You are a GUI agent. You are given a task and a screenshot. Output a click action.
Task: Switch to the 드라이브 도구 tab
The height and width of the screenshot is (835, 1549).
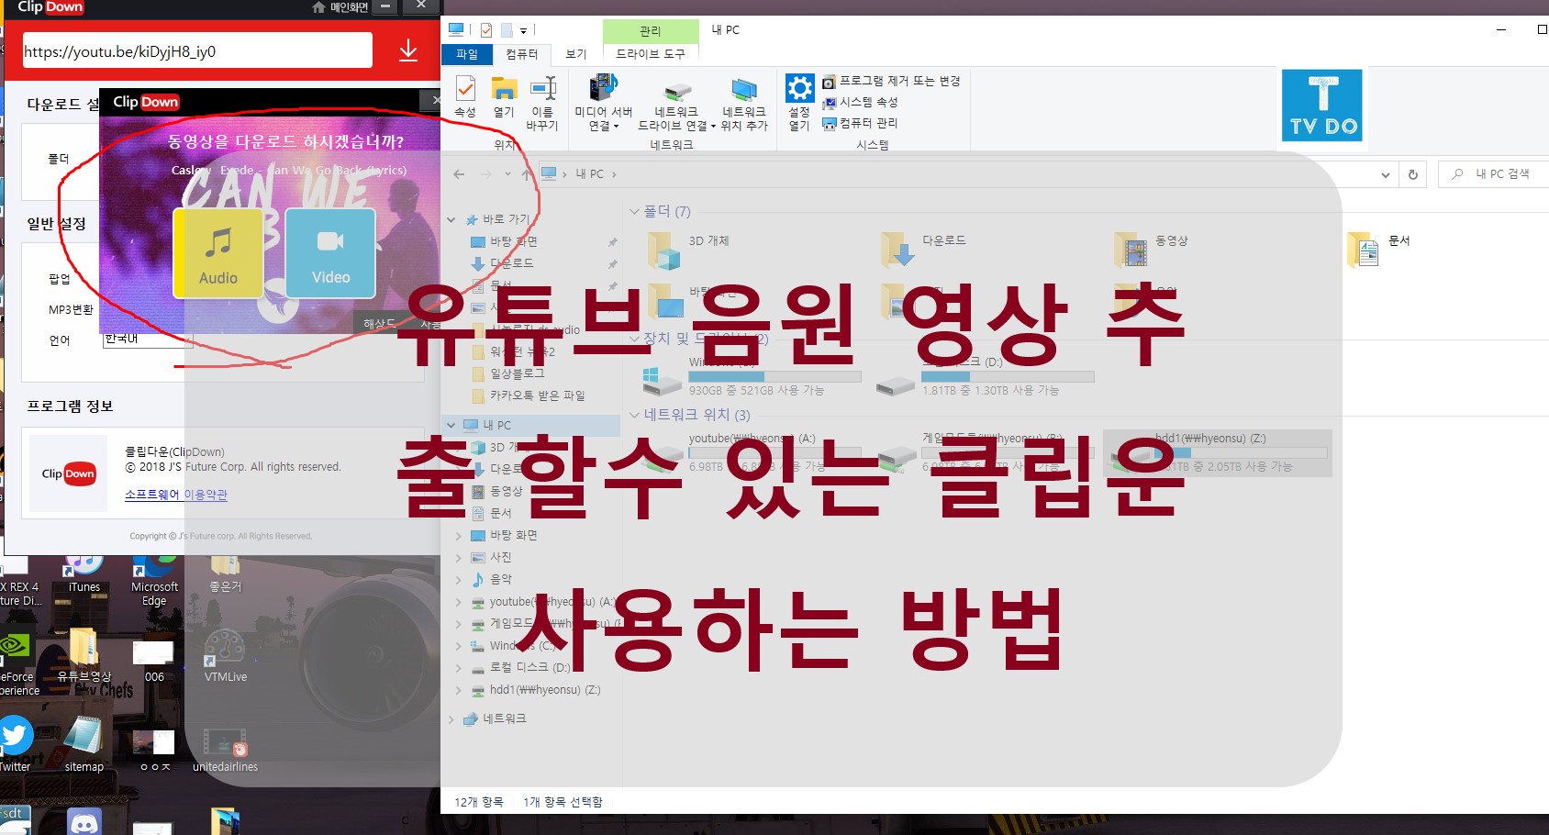[651, 54]
